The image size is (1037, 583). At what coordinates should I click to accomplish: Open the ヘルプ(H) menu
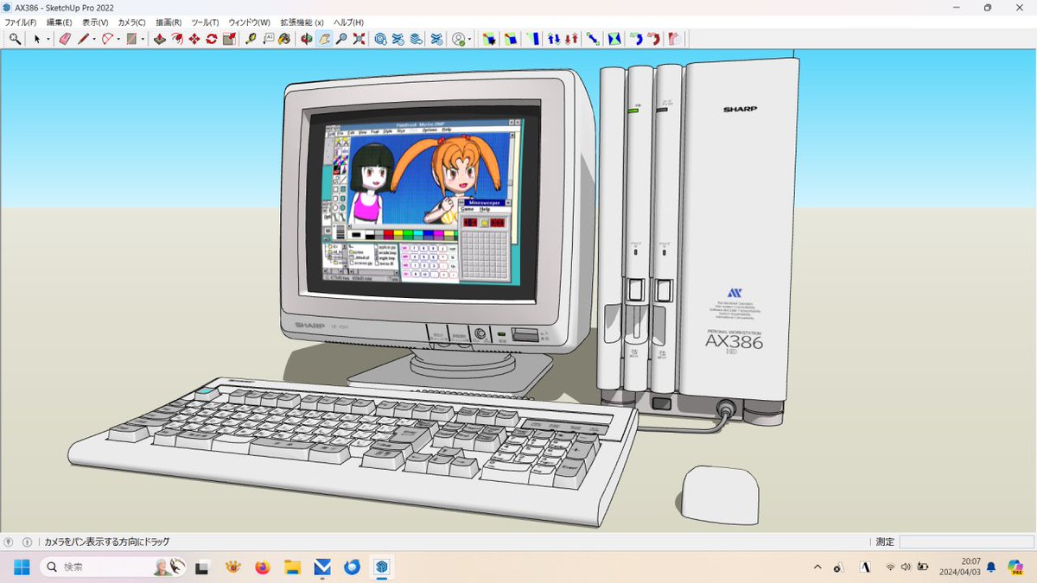[x=348, y=22]
